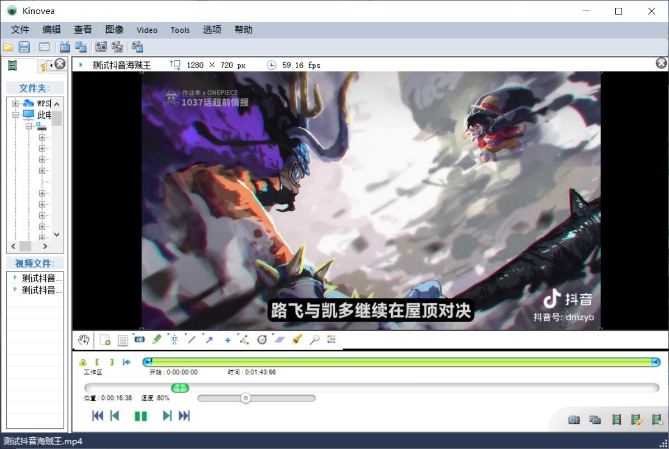
Task: Jump to first frame
Action: pyautogui.click(x=98, y=415)
